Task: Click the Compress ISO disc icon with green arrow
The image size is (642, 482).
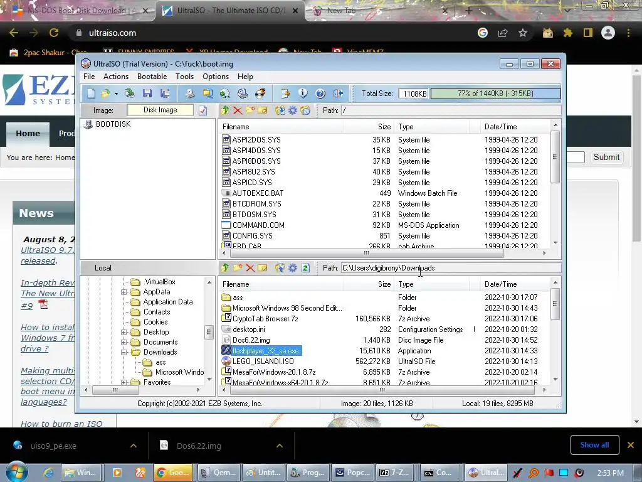Action: tap(225, 94)
